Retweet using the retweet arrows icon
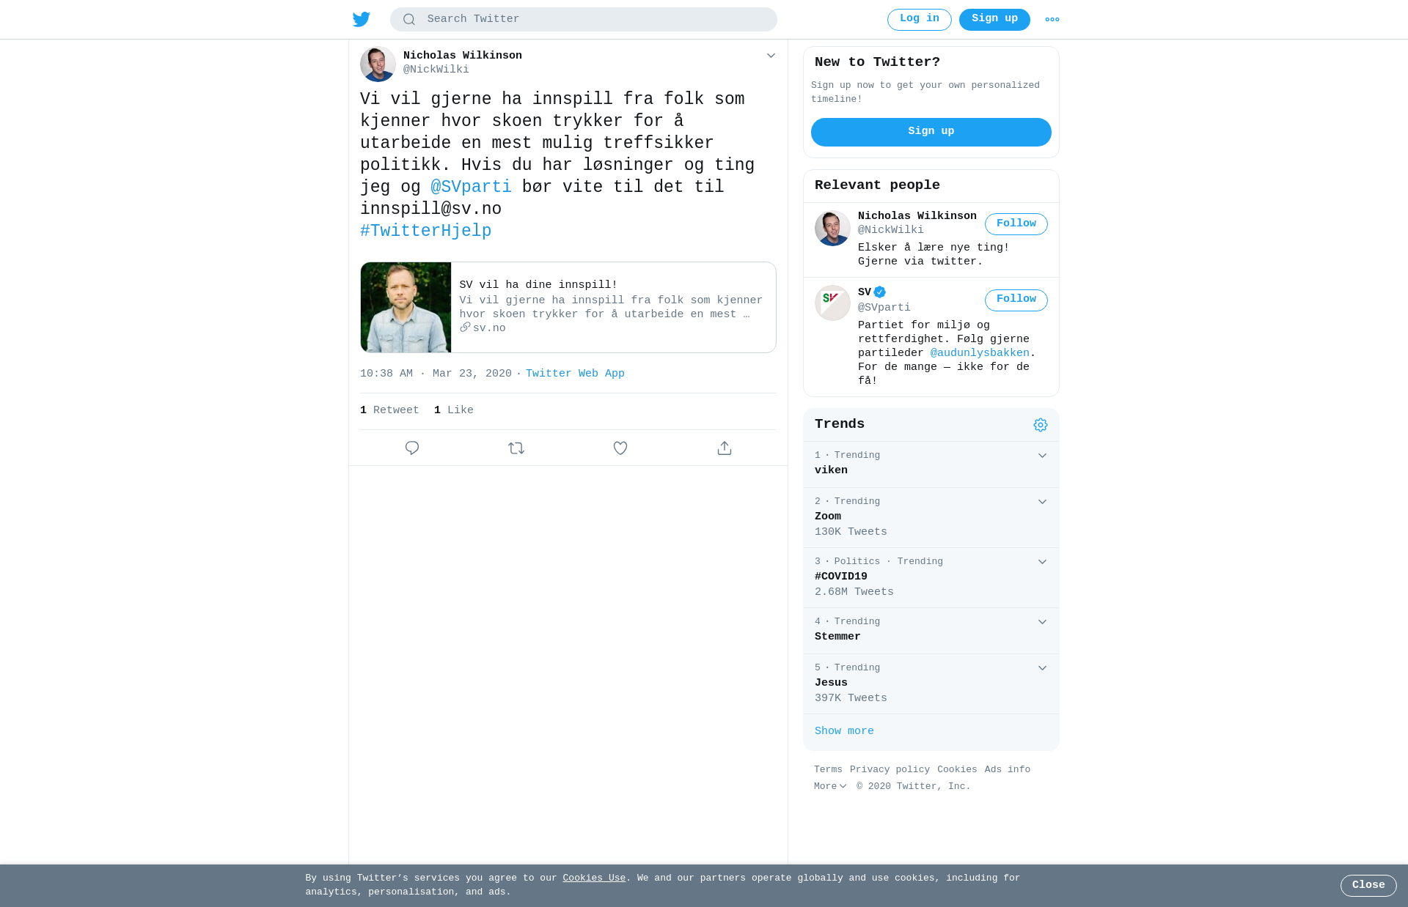Viewport: 1408px width, 907px height. [x=516, y=448]
